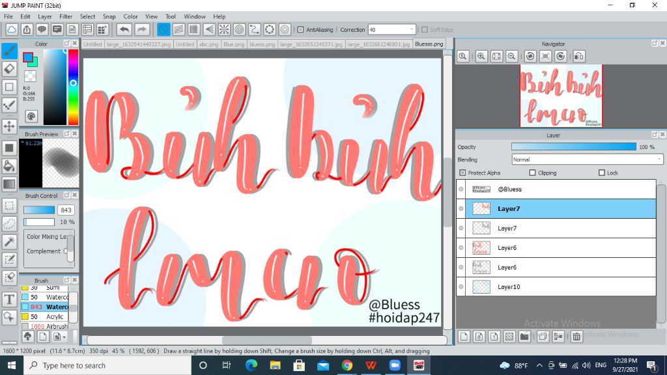The width and height of the screenshot is (667, 375).
Task: Click the Navigator preview thumbnail
Action: pos(561,96)
